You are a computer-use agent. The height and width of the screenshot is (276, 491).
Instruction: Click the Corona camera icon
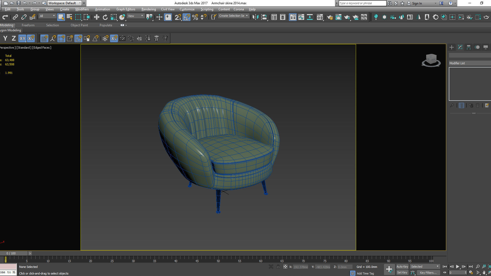[393, 17]
